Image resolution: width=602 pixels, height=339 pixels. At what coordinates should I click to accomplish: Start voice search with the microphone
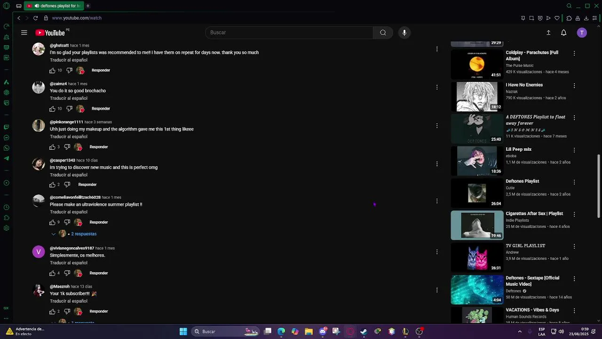tap(404, 32)
